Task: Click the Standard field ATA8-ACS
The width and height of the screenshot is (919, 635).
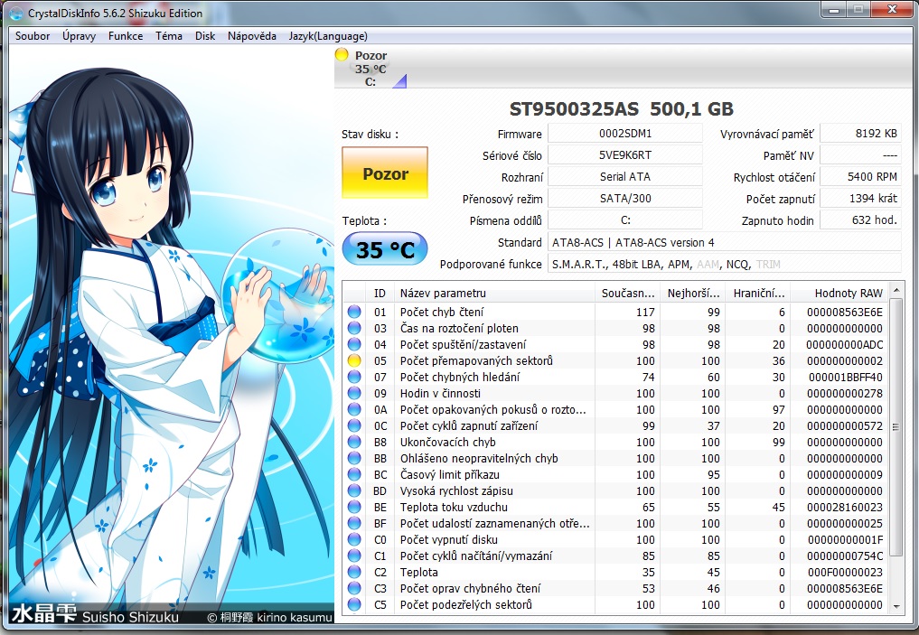Action: point(725,242)
